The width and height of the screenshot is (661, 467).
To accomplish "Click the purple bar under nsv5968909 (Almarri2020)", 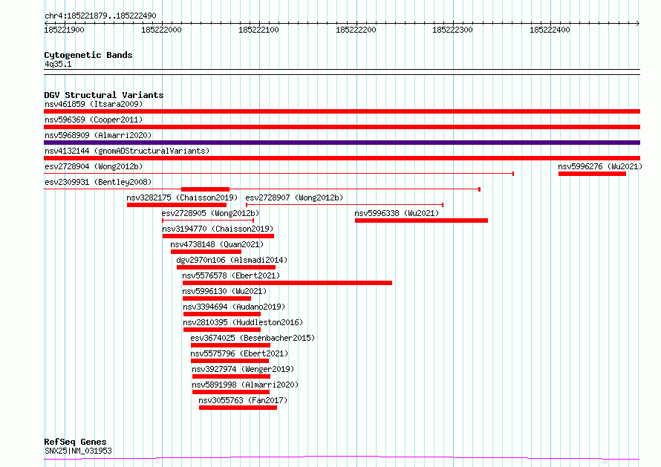I will 342,143.
